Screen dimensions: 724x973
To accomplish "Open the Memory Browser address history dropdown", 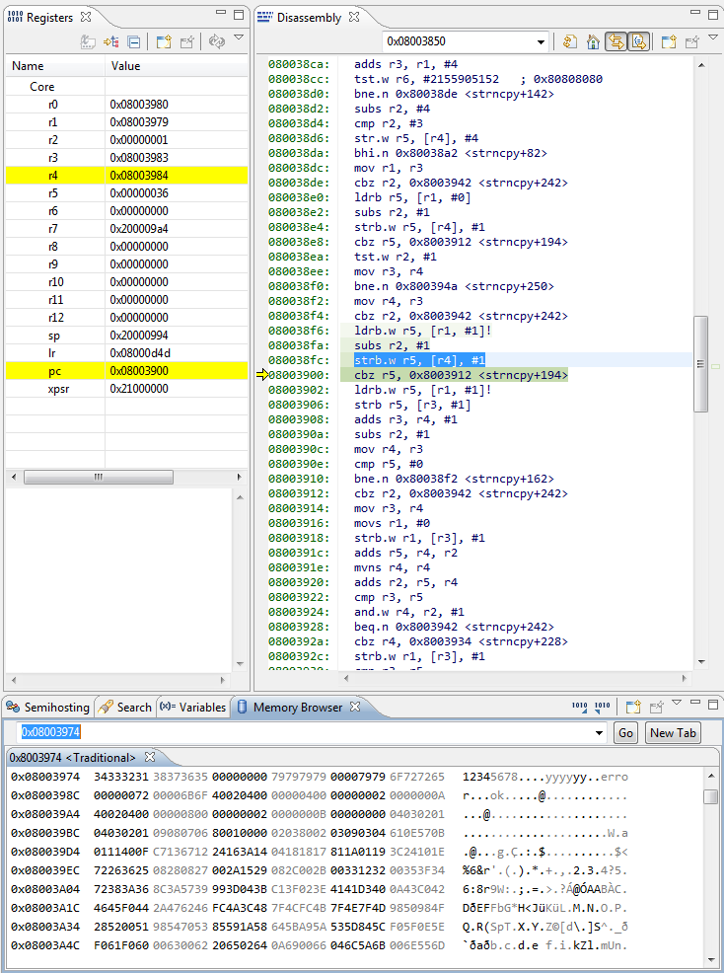I will [599, 733].
